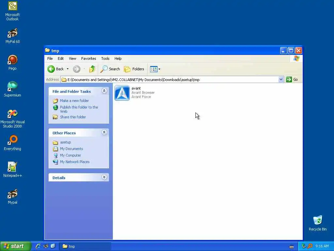
Task: Click the folder icon in the title bar
Action: [x=48, y=50]
